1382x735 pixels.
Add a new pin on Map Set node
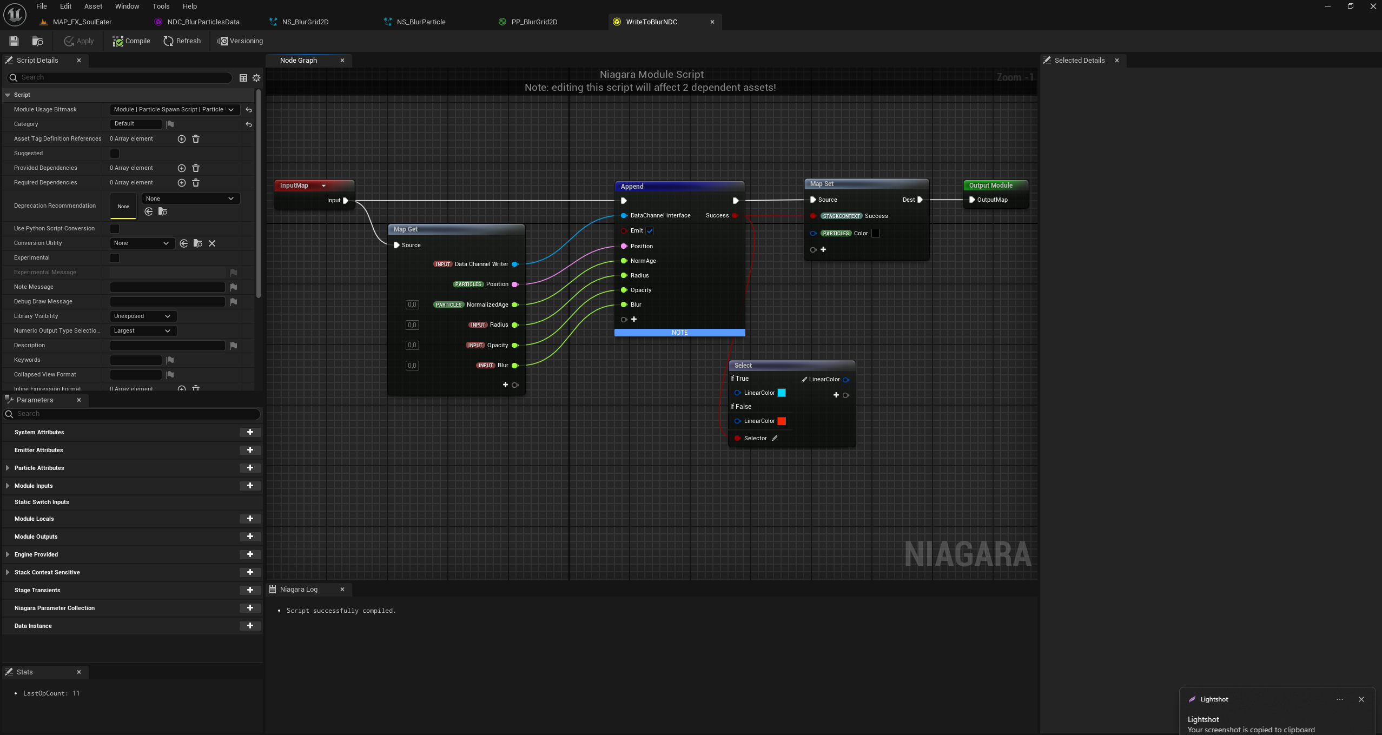click(x=823, y=249)
